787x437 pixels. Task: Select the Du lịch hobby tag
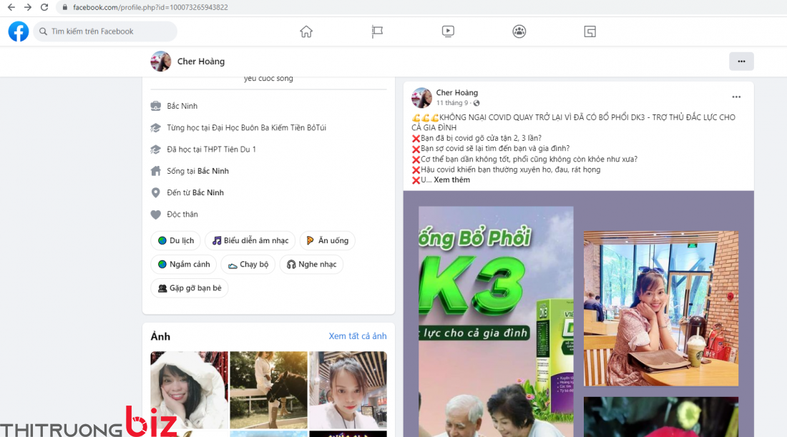(176, 241)
